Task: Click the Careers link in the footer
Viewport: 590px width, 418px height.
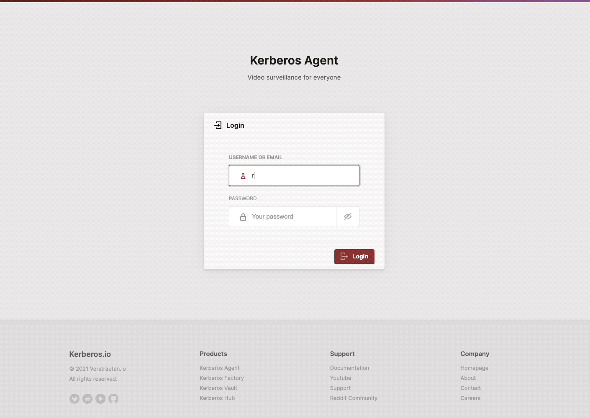Action: point(470,398)
